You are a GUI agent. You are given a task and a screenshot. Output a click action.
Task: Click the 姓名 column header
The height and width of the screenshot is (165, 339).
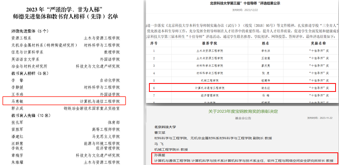pyautogui.click(x=265, y=43)
